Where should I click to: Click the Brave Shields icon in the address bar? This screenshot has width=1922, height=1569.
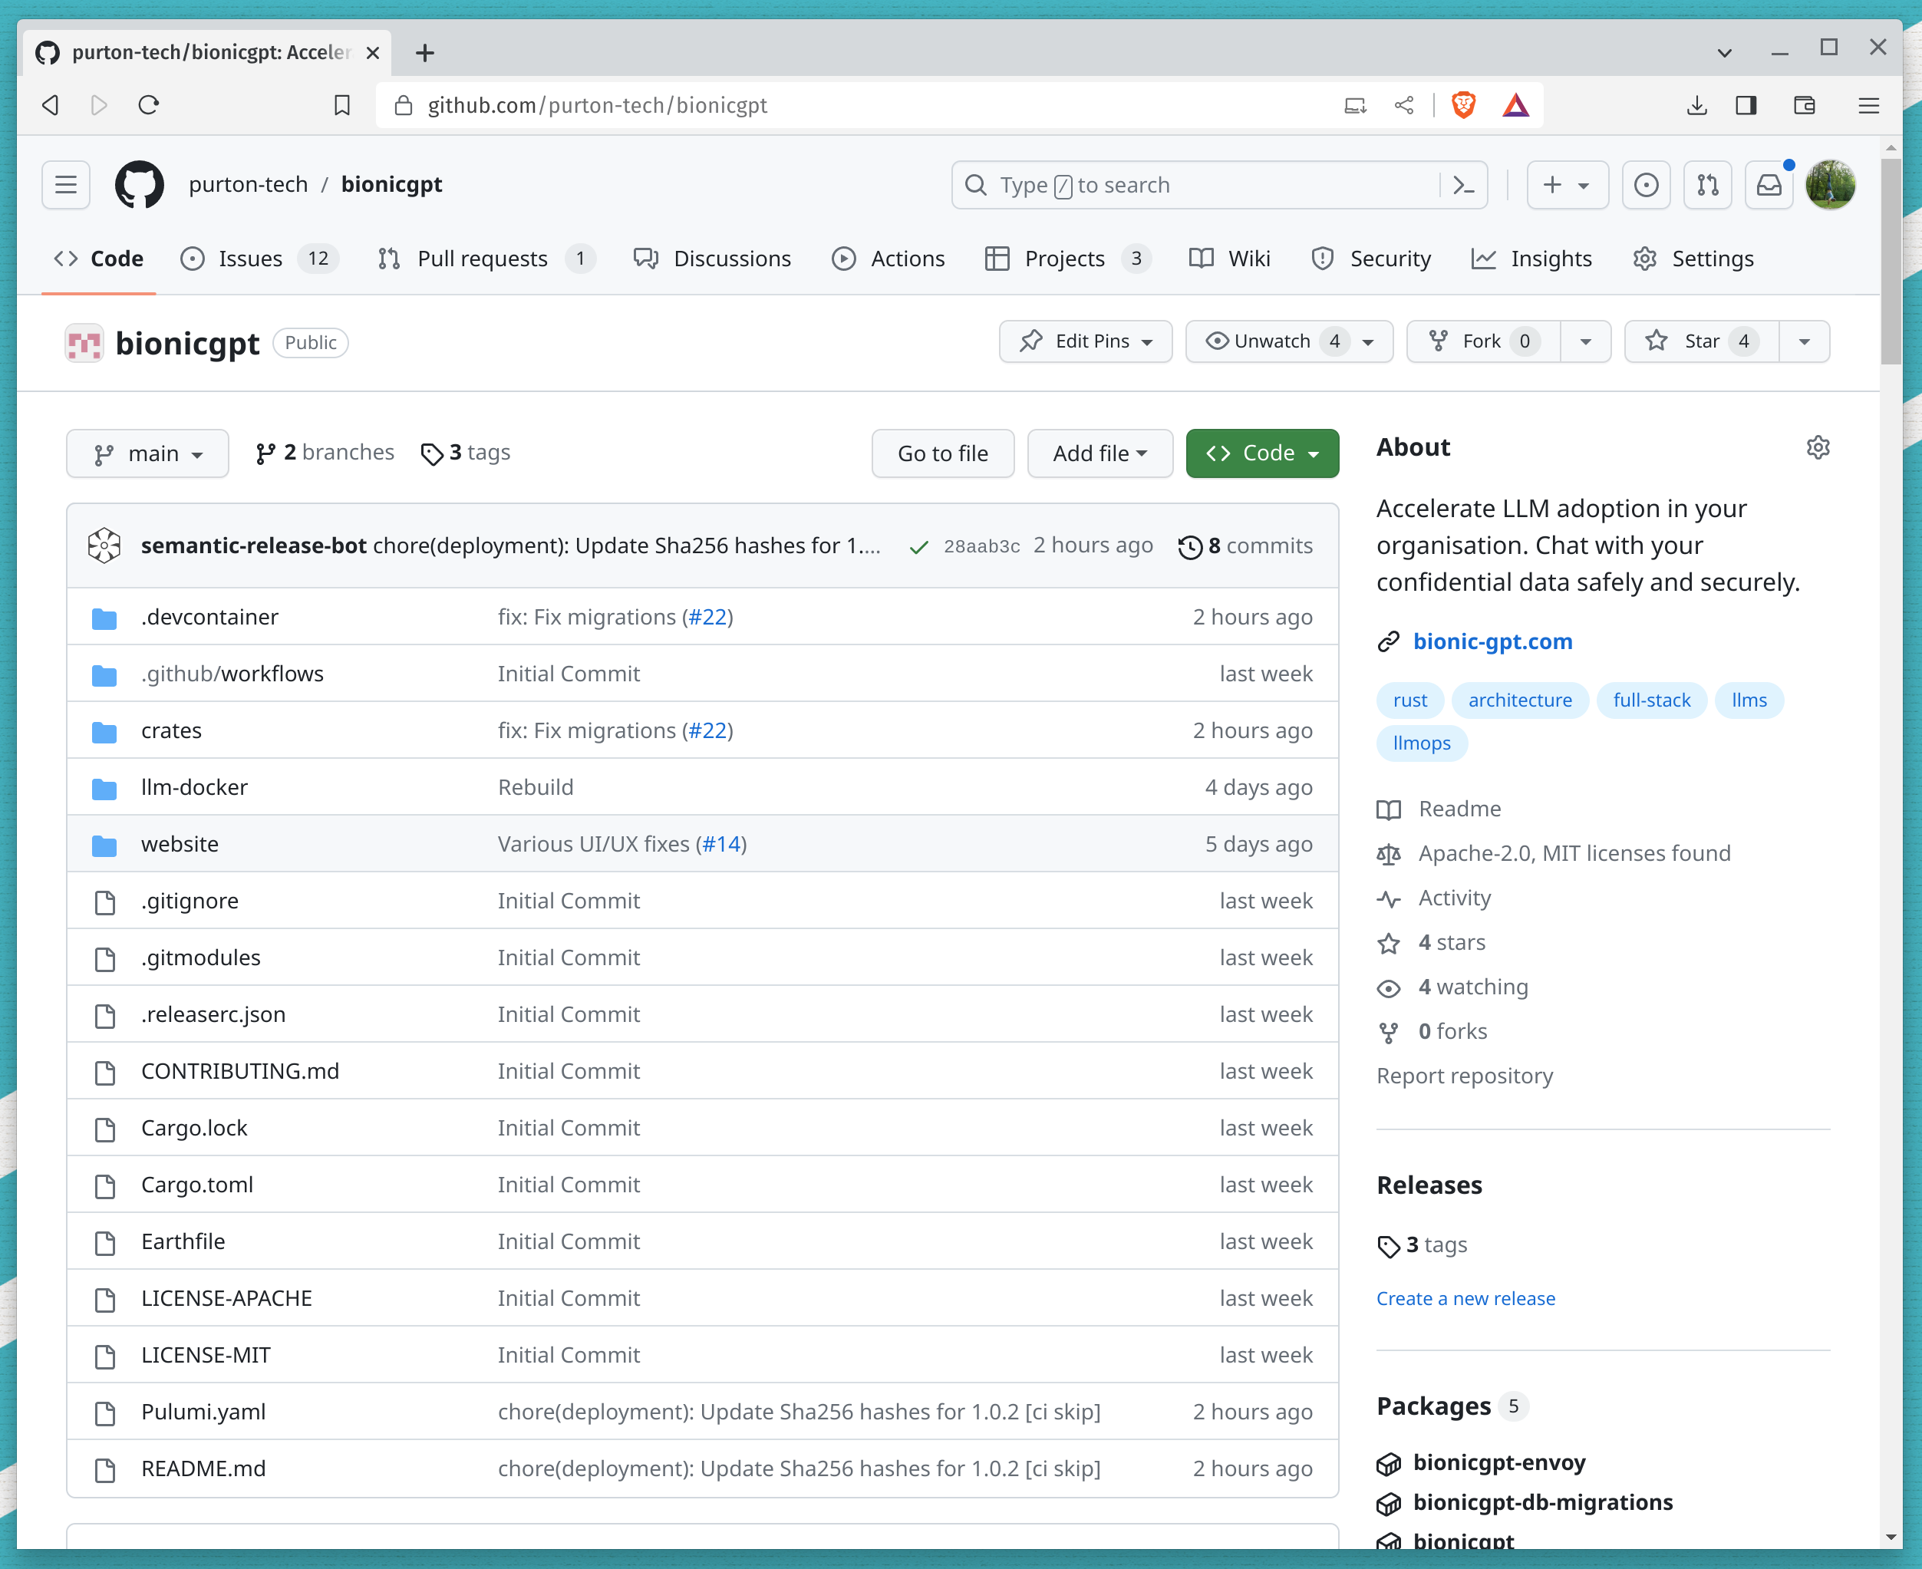point(1464,105)
